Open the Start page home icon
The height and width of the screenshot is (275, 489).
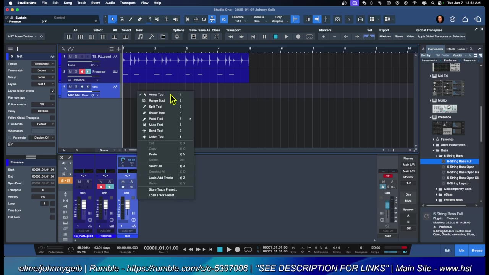465,19
